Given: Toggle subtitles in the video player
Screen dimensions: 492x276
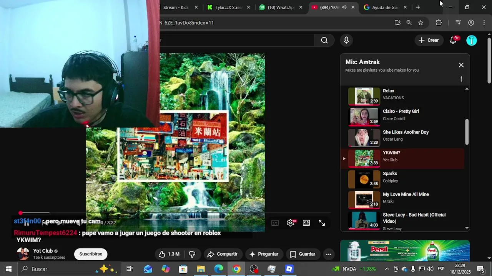Looking at the screenshot, I should (275, 223).
